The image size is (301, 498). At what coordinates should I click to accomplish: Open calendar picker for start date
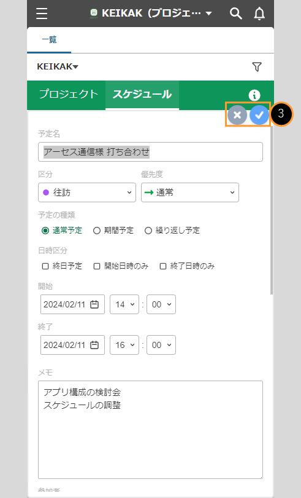pyautogui.click(x=94, y=304)
